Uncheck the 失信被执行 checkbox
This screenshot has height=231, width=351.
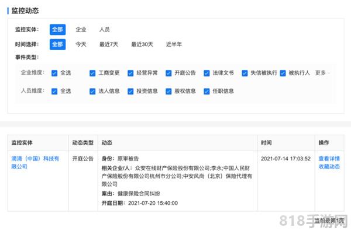click(x=245, y=73)
